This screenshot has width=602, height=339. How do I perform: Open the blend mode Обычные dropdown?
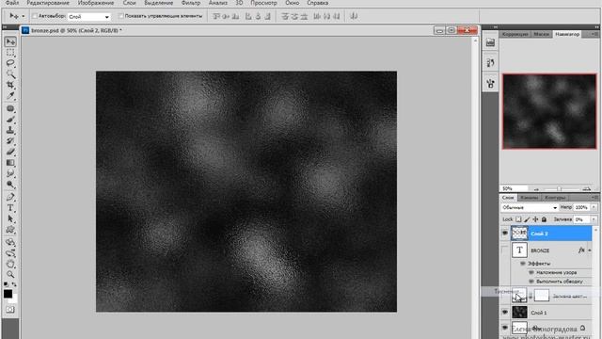[x=530, y=207]
